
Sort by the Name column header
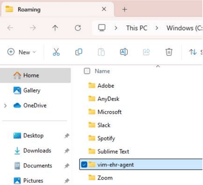coord(102,71)
